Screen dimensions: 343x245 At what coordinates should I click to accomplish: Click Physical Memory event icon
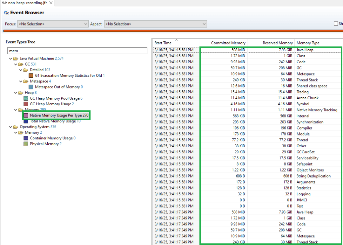(26, 144)
